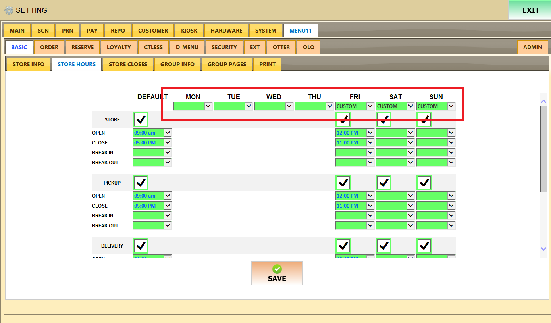Click the ADMIN button

pos(532,47)
